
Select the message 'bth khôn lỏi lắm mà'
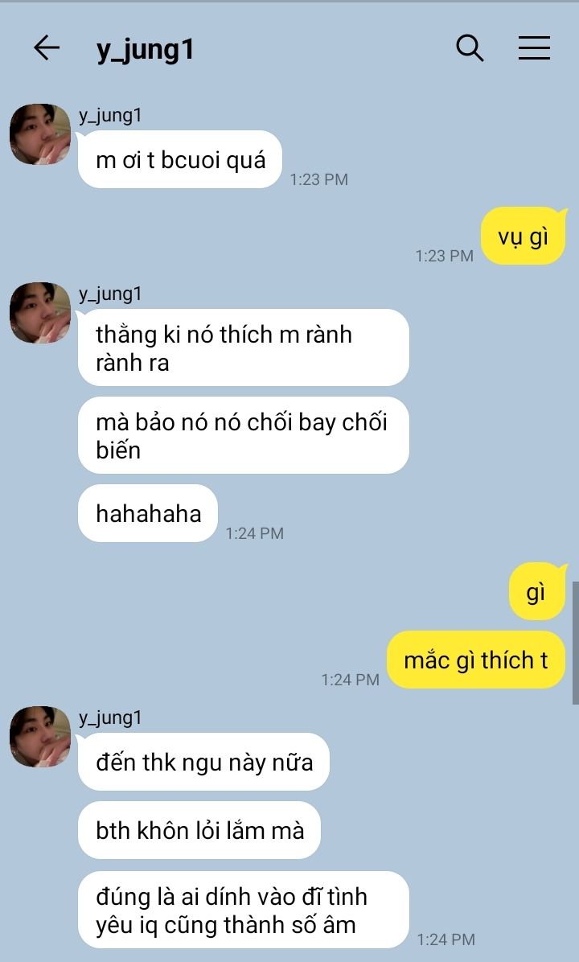tap(199, 830)
